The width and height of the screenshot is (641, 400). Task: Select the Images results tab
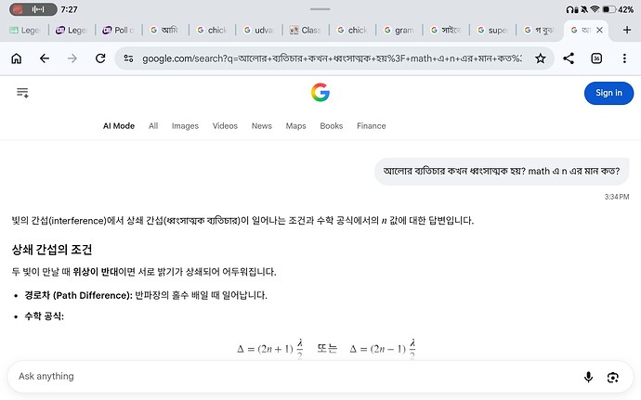[185, 126]
